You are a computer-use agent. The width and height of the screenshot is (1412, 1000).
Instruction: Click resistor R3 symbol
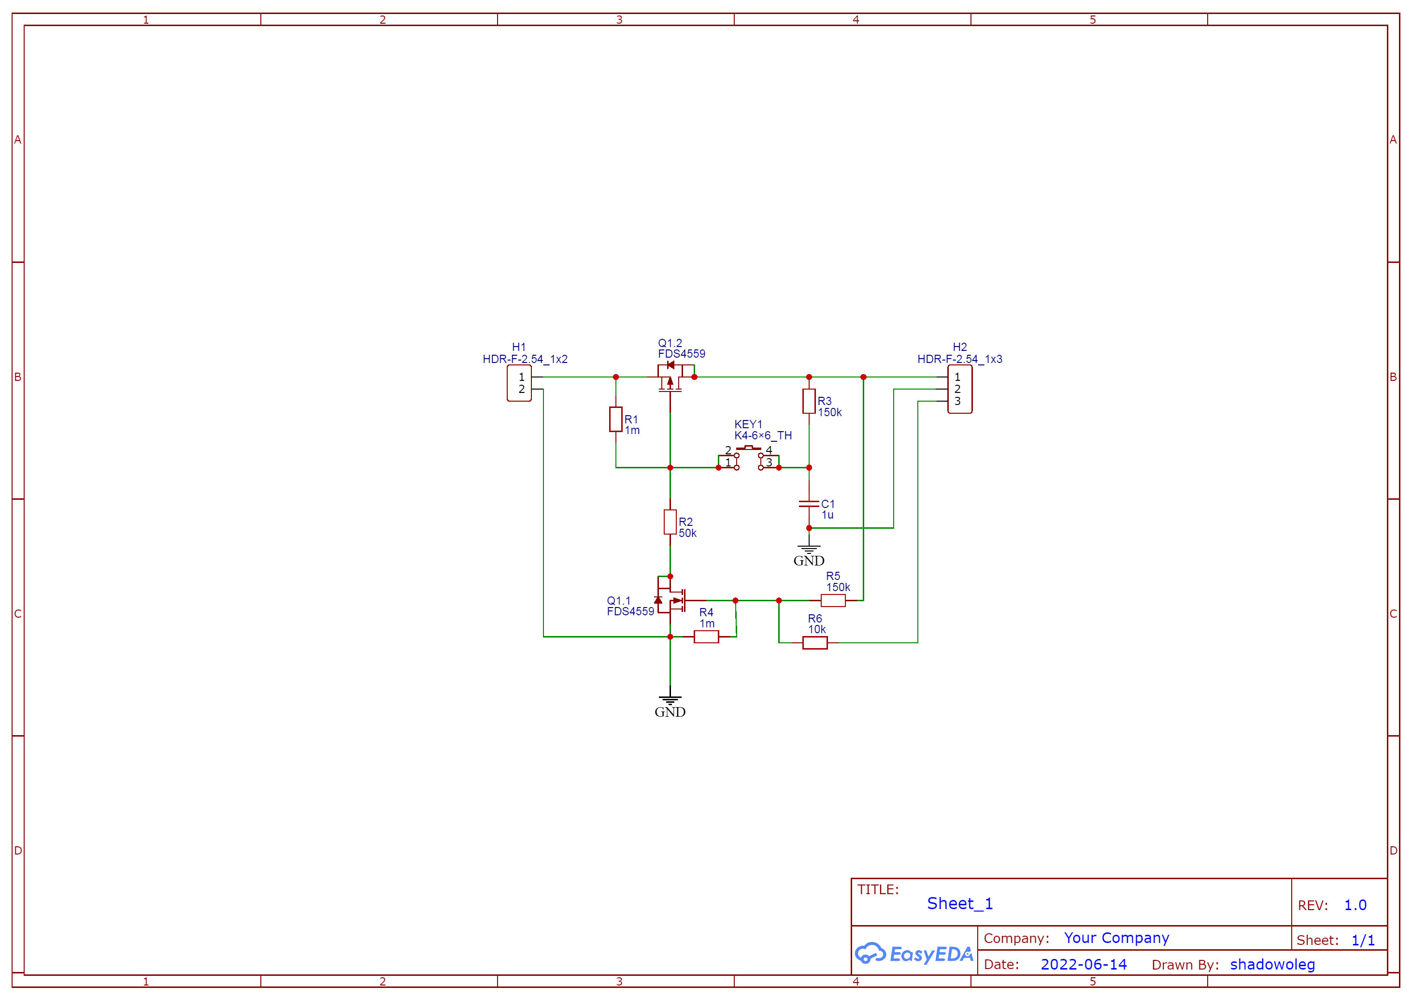coord(809,401)
